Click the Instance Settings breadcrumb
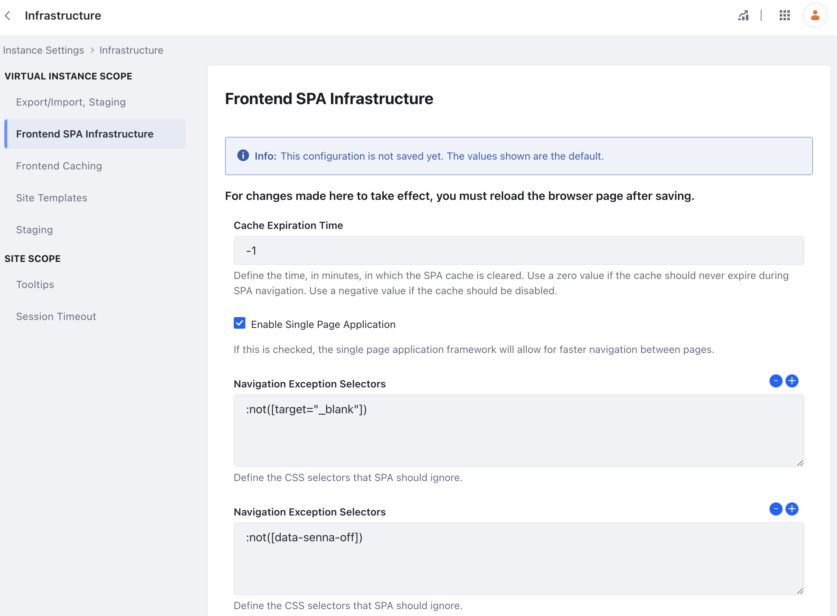This screenshot has width=837, height=616. (x=43, y=50)
